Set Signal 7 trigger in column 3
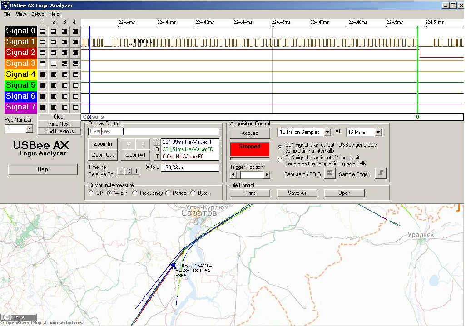The width and height of the screenshot is (466, 326). [x=65, y=107]
